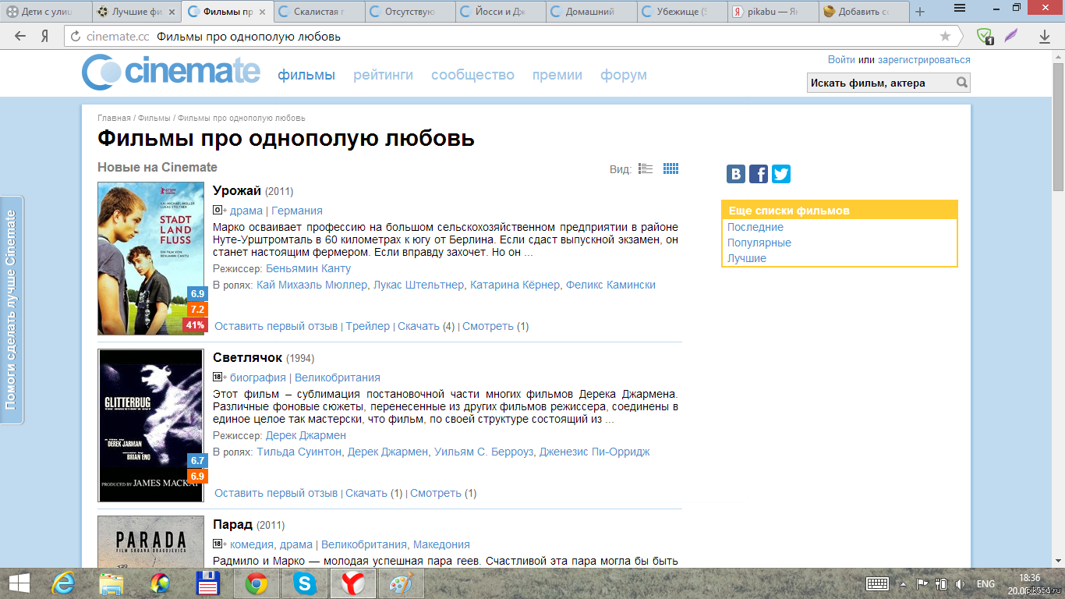The image size is (1065, 599).
Task: Open Paint from taskbar
Action: (402, 583)
